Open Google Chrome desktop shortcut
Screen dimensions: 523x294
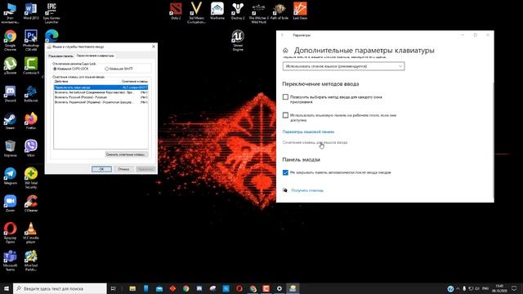[x=10, y=40]
